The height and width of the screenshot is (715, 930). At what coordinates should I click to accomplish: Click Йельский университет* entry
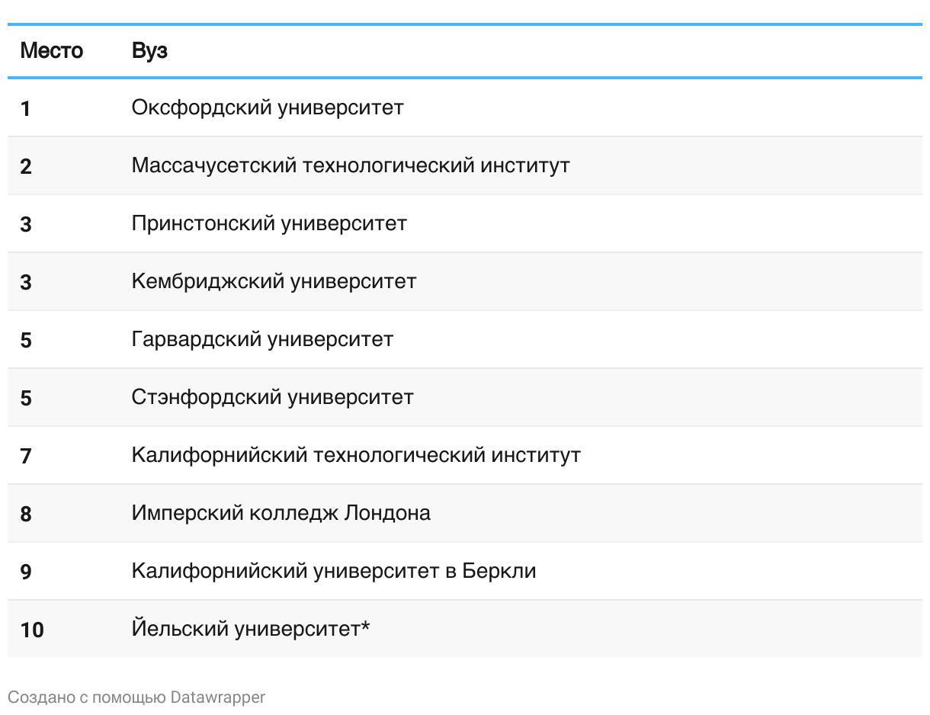(251, 629)
